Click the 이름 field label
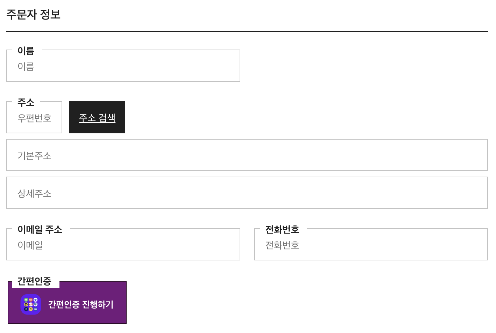This screenshot has height=333, width=496. pyautogui.click(x=26, y=51)
